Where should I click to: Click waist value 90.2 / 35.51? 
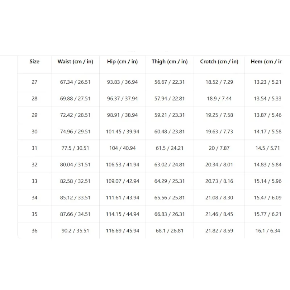tap(75, 231)
